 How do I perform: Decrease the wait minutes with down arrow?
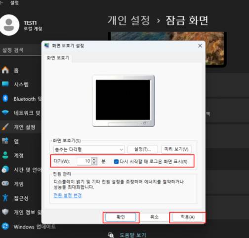tap(94, 163)
